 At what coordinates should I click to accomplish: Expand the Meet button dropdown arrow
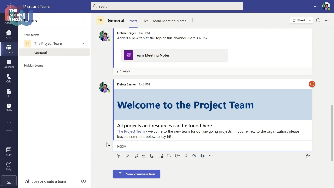(309, 20)
